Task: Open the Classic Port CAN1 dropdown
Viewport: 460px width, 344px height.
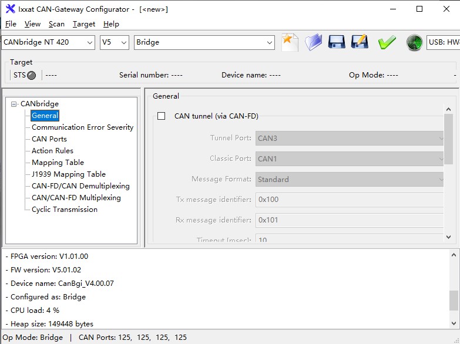Action: click(x=350, y=158)
